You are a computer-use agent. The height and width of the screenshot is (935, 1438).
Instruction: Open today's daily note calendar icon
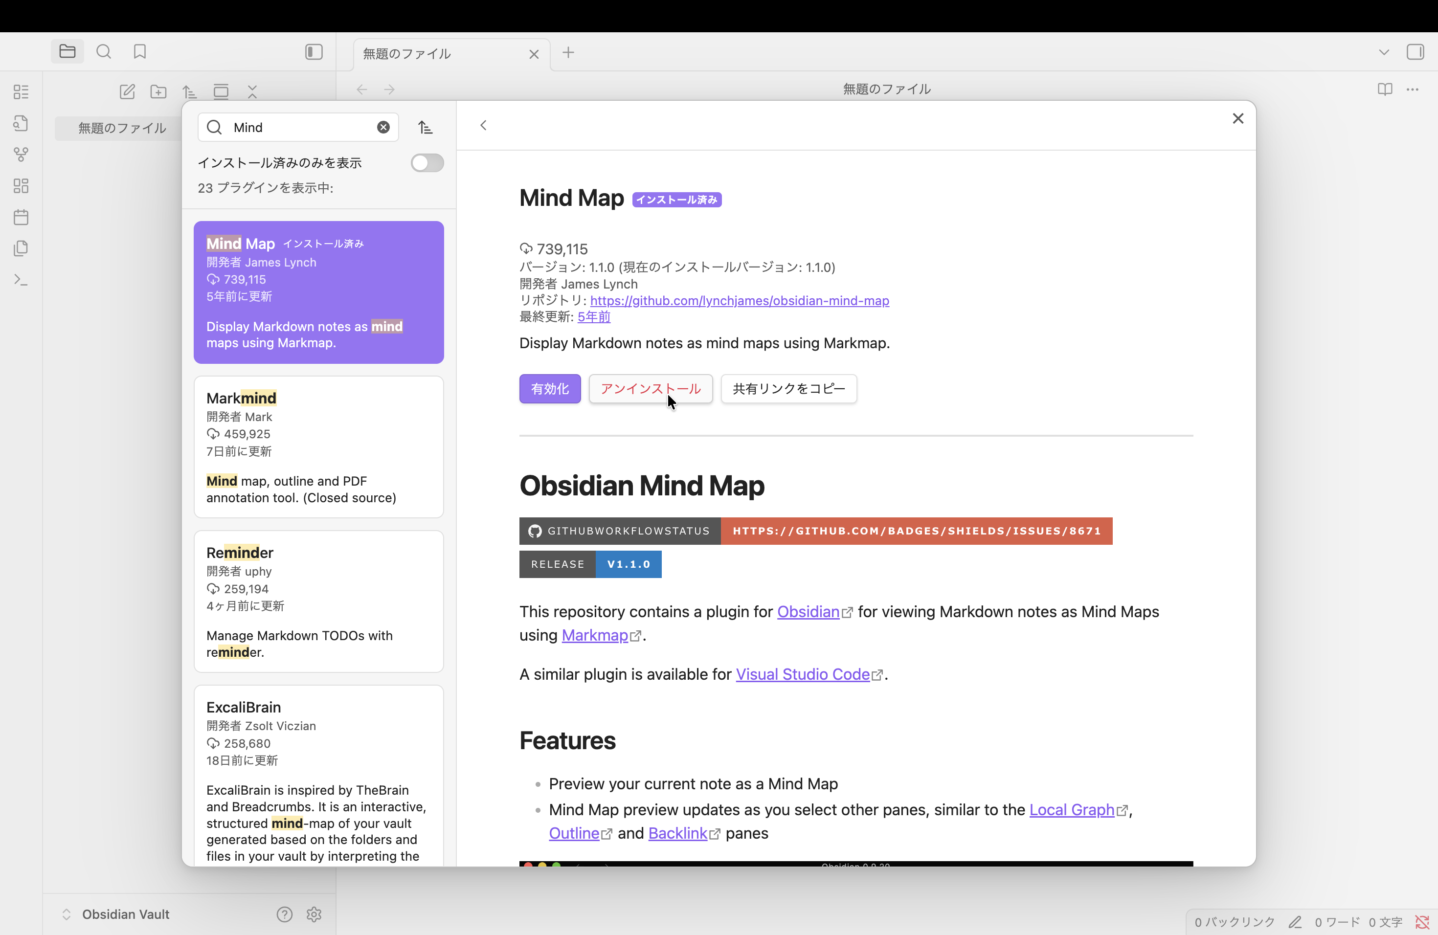coord(21,218)
